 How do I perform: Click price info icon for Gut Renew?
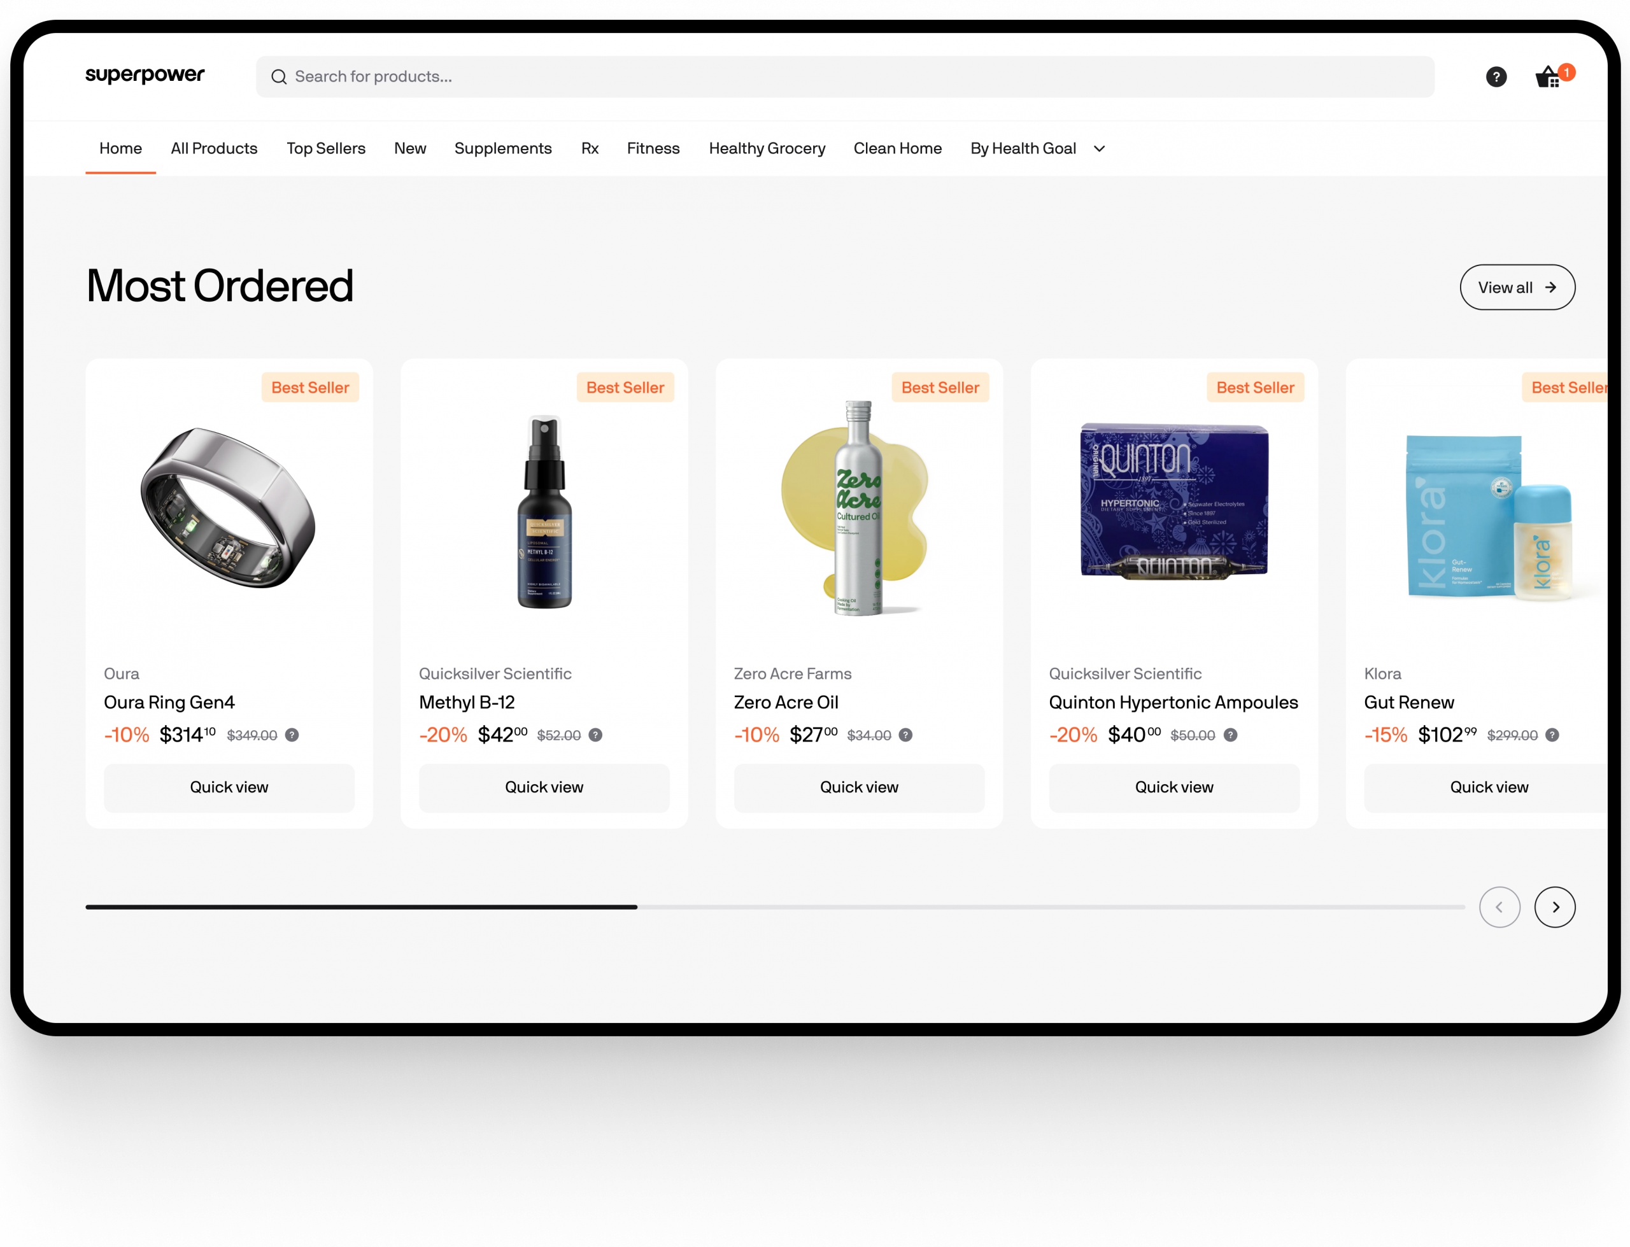click(1552, 735)
